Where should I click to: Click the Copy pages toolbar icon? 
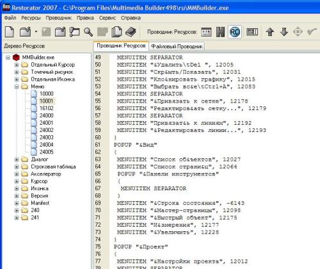116,32
